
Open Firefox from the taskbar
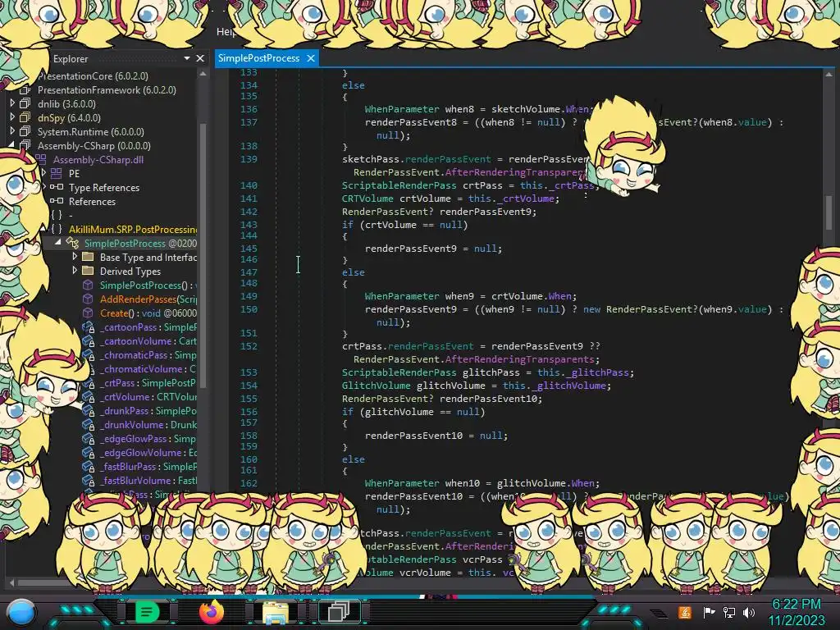(211, 612)
